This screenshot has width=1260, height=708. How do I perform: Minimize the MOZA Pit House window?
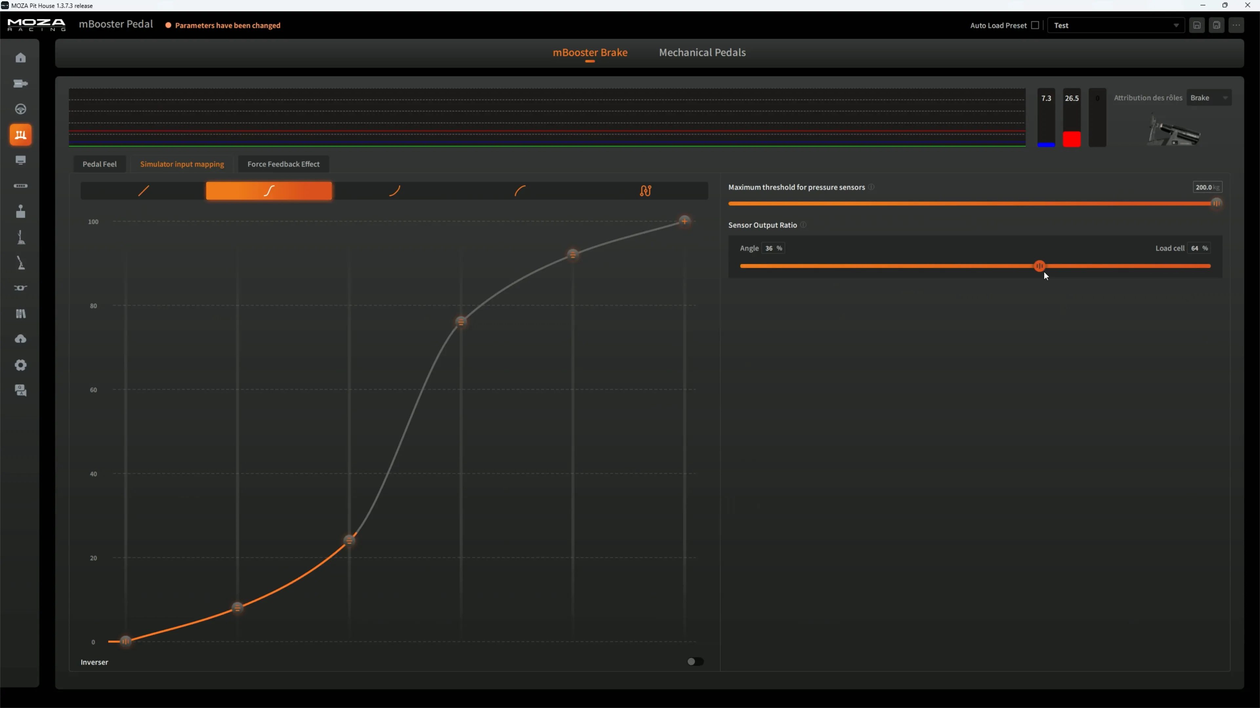(1203, 5)
